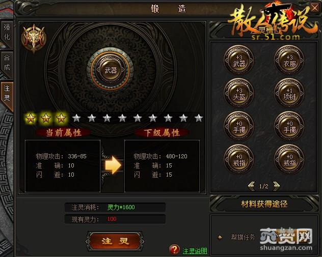Click the yellow arrow between attribute panels
Image resolution: width=322 pixels, height=257 pixels.
113,165
